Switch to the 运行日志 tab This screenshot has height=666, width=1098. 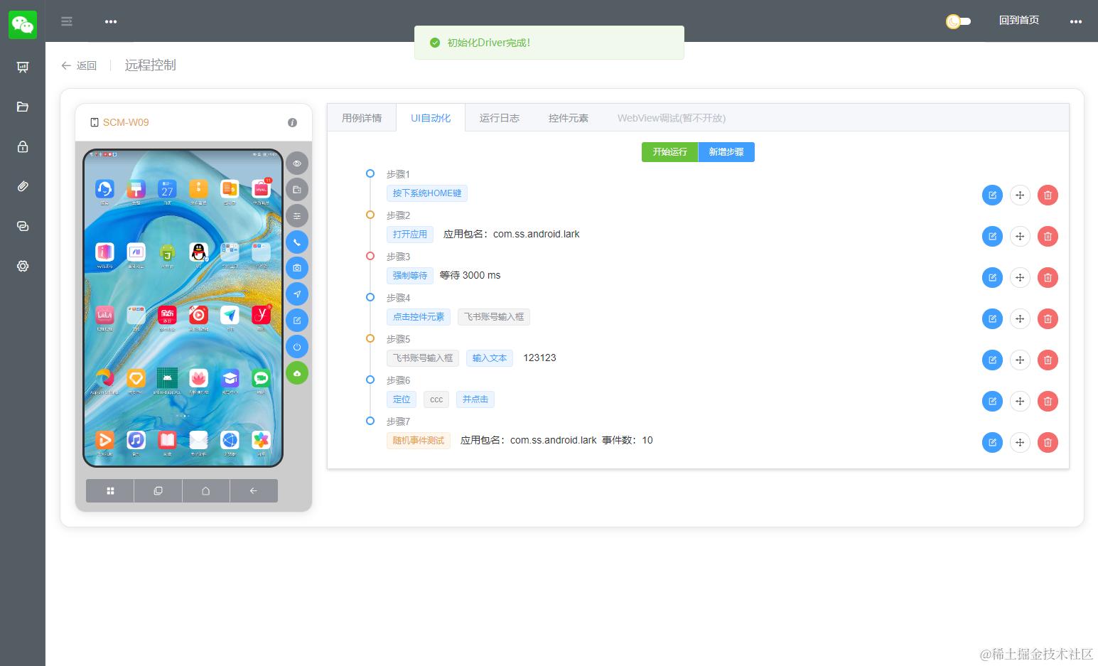pos(499,118)
